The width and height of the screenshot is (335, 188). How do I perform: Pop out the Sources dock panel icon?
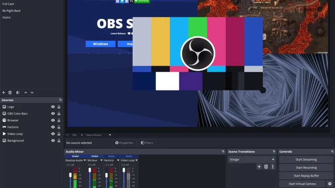tap(61, 100)
